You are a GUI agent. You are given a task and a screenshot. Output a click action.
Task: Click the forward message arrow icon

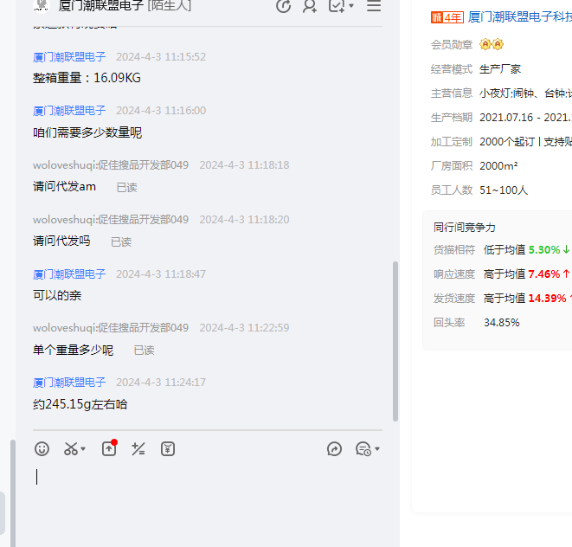(335, 448)
